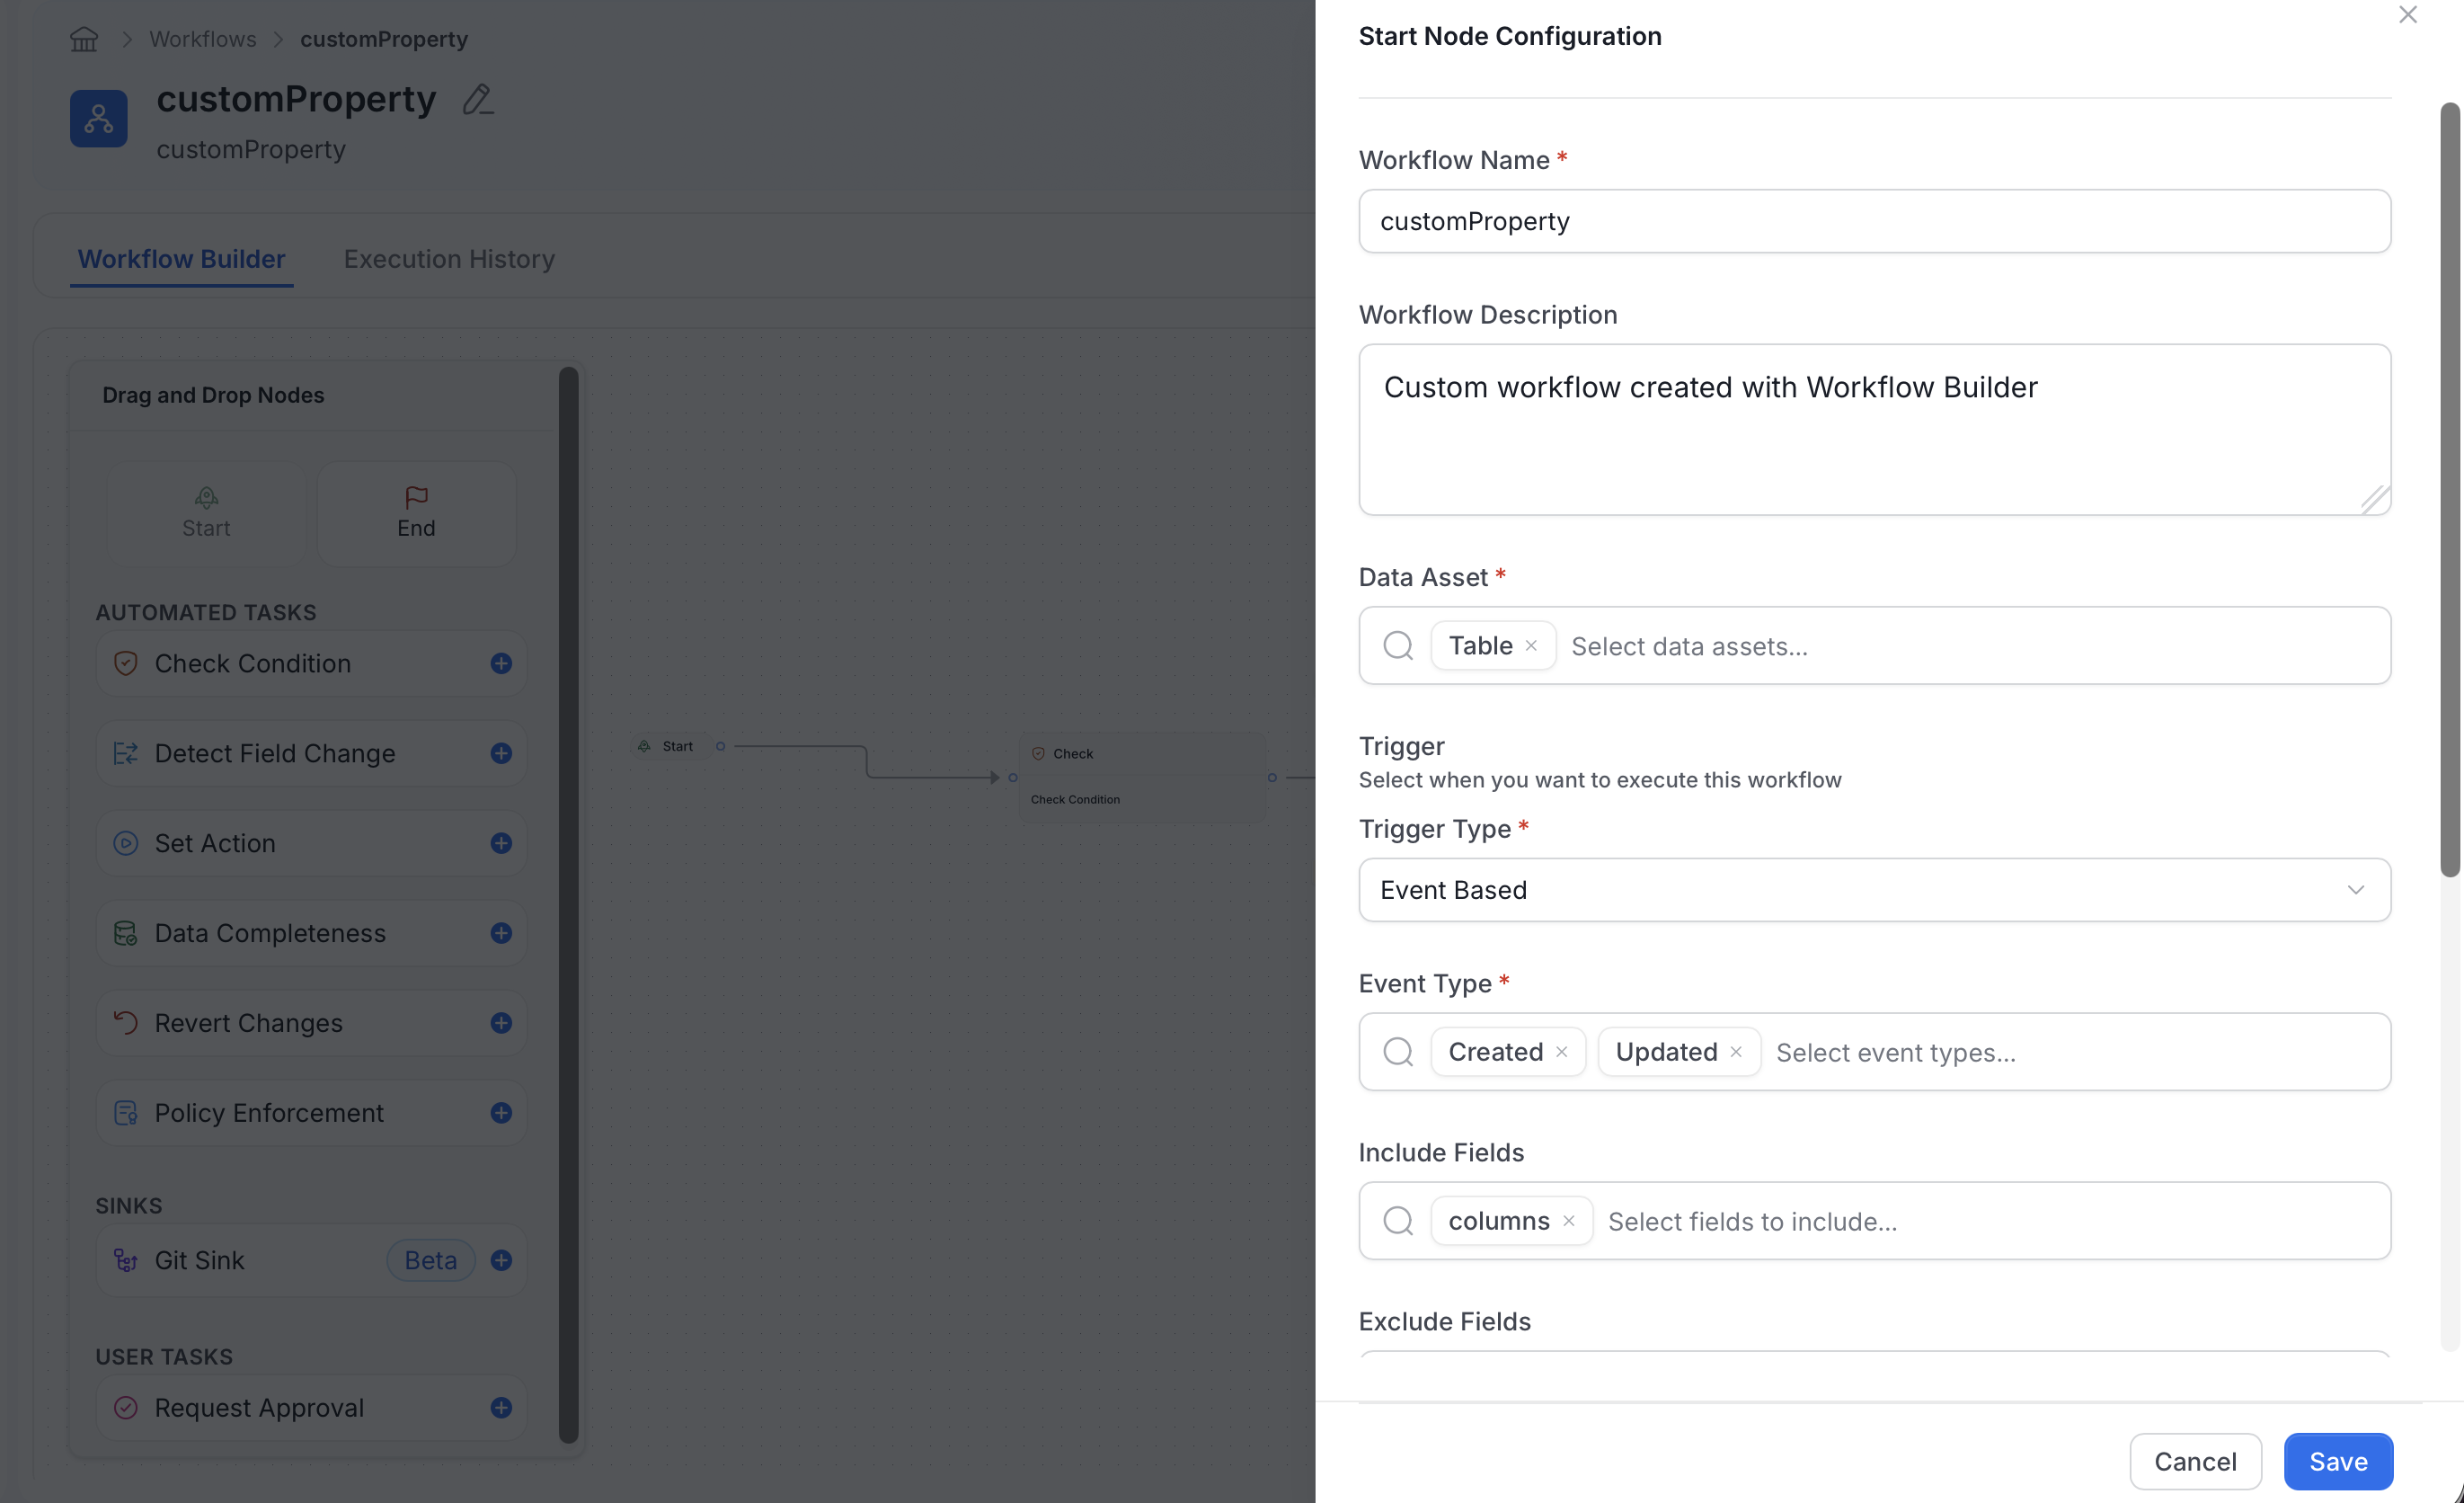
Task: Add Set Action node plus icon
Action: click(501, 843)
